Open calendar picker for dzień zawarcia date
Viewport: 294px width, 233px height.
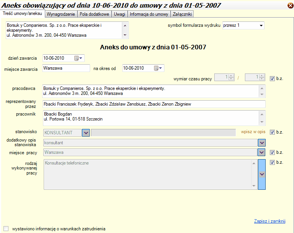point(78,58)
